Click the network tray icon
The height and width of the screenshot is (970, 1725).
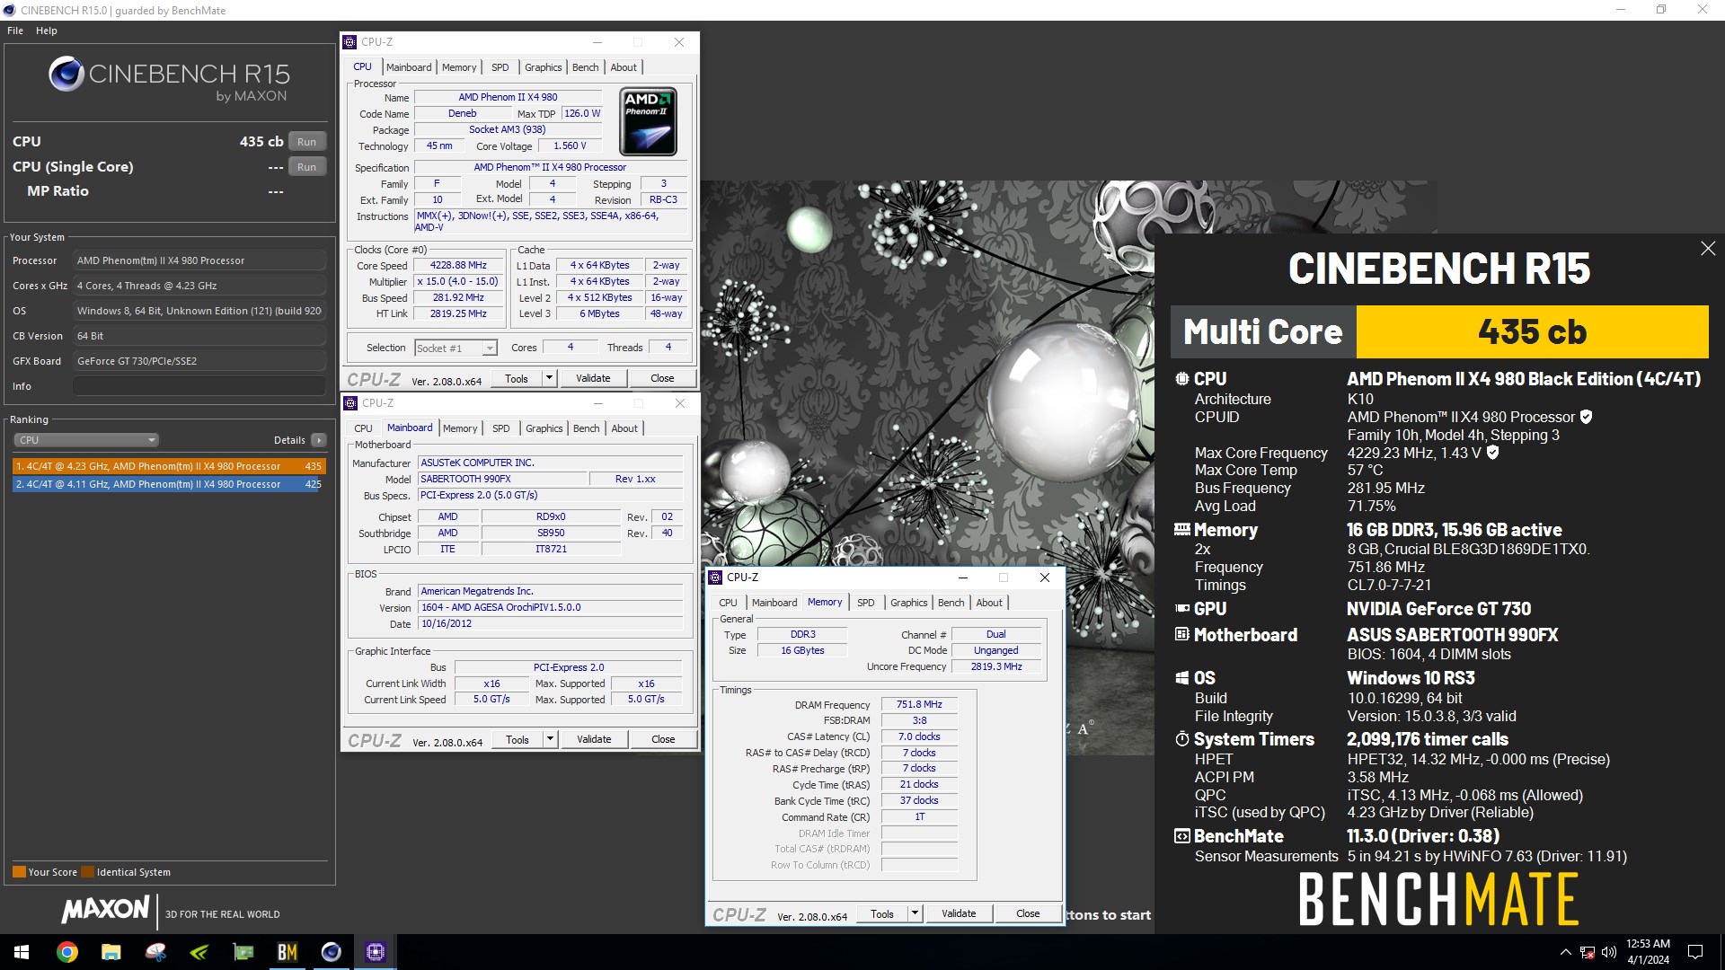[1588, 952]
